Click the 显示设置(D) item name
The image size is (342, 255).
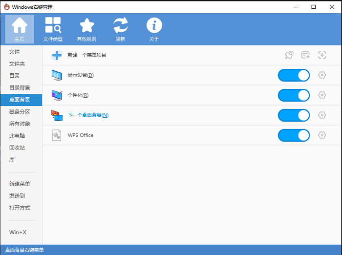coord(81,75)
